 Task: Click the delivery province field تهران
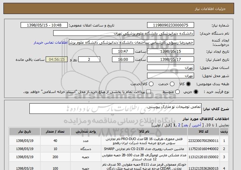pyautogui.click(x=171, y=68)
